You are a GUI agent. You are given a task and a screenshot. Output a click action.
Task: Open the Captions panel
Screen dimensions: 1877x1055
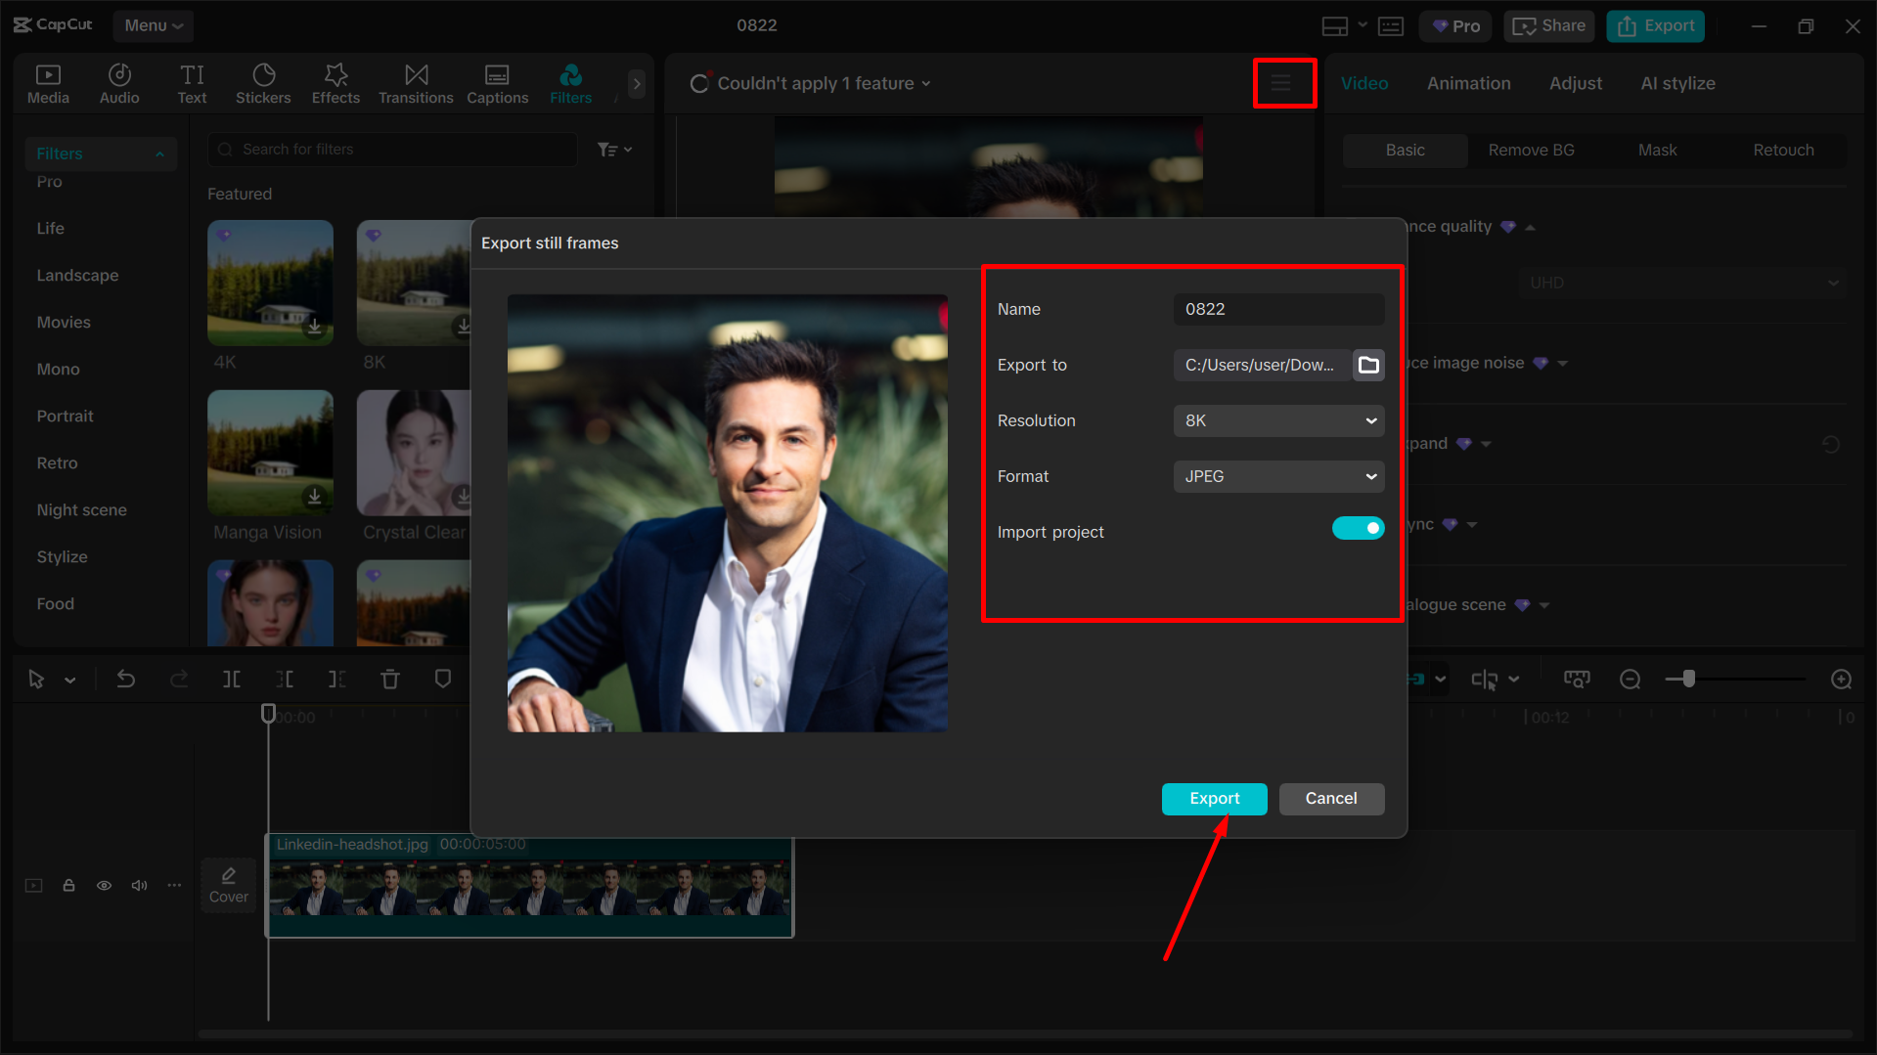tap(497, 82)
